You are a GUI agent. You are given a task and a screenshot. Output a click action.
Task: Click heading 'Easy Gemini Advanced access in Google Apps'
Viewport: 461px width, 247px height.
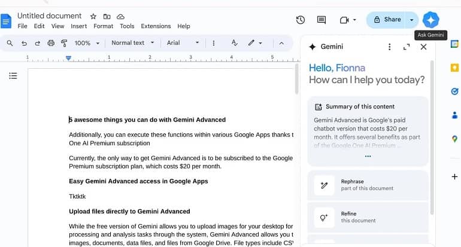point(138,181)
